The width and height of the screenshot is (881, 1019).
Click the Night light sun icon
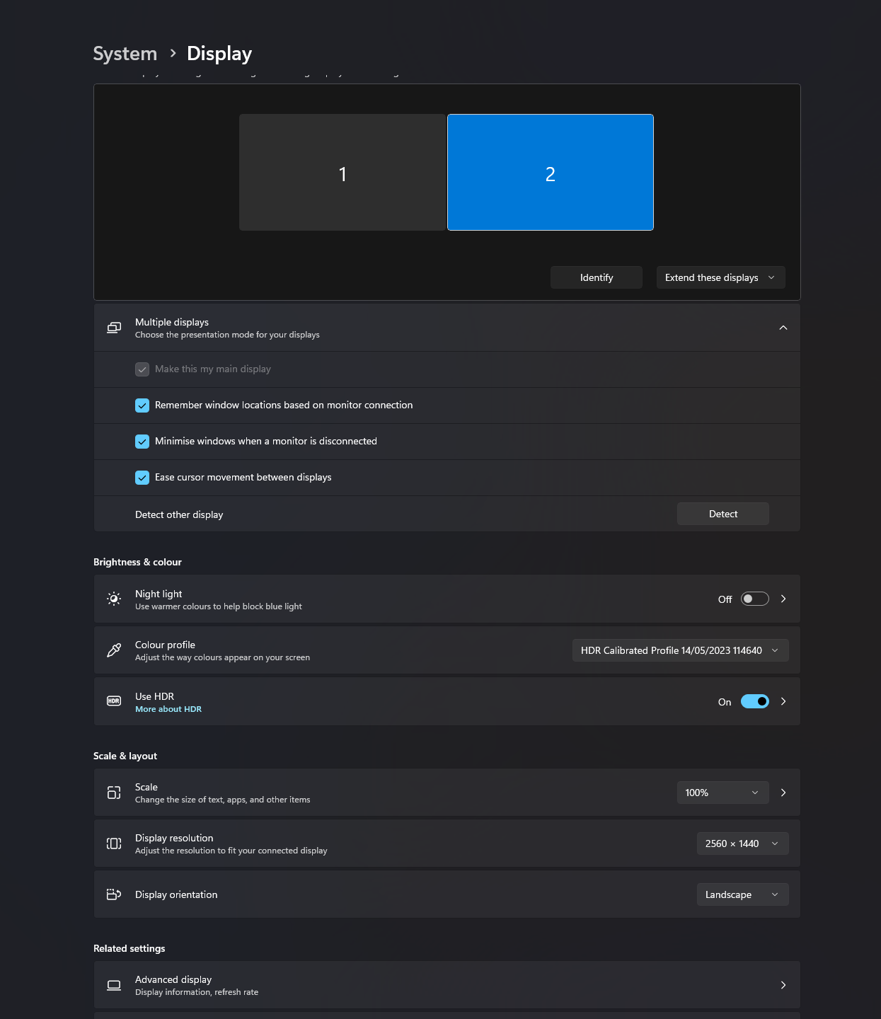point(114,599)
